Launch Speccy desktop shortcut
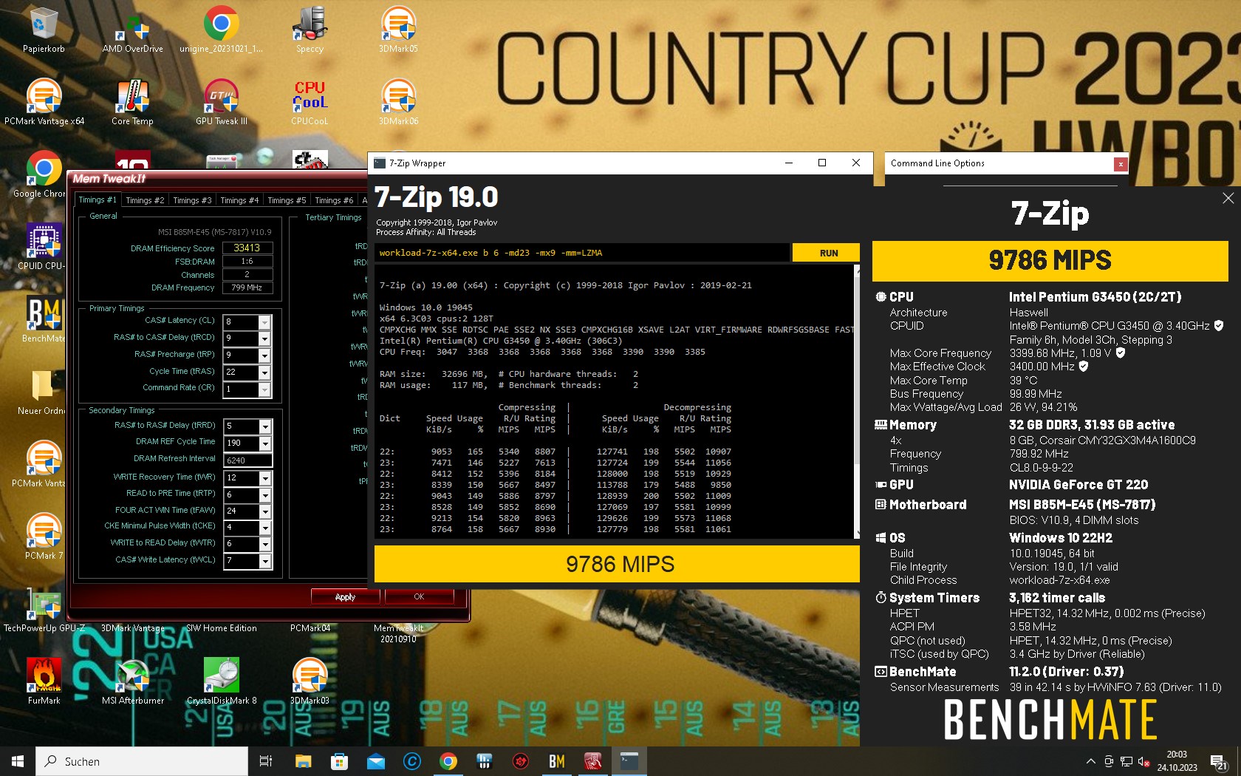This screenshot has width=1241, height=776. (x=310, y=30)
